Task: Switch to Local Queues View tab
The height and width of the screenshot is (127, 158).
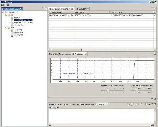Action: pos(82,9)
